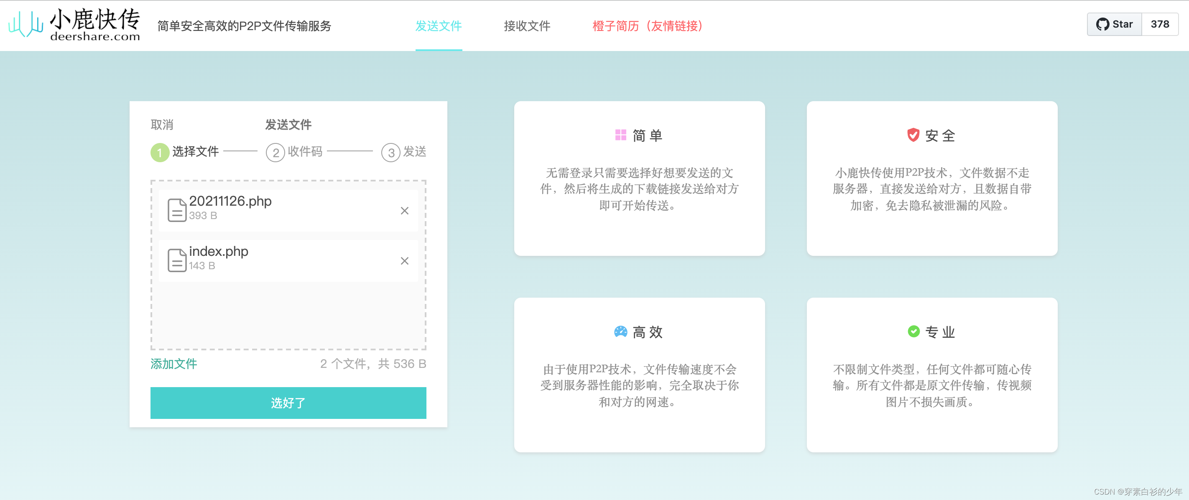Click the 简单 card heading
Screen dimensions: 1189x500
[648, 136]
